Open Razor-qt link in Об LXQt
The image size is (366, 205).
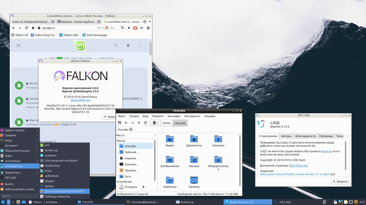(327, 151)
